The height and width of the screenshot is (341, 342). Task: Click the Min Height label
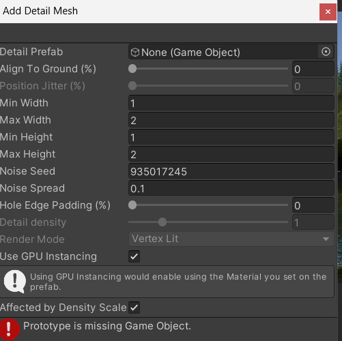[x=26, y=137]
